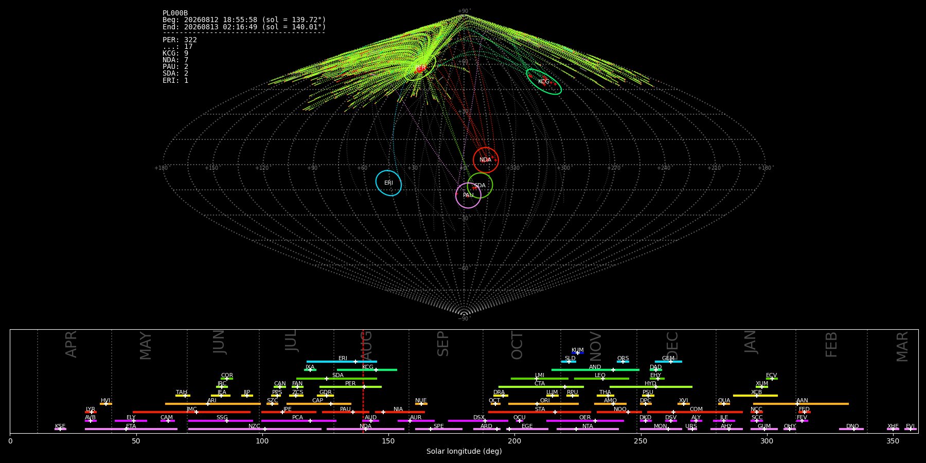Image resolution: width=926 pixels, height=463 pixels.
Task: Select the SPE shower bar
Action: click(438, 429)
